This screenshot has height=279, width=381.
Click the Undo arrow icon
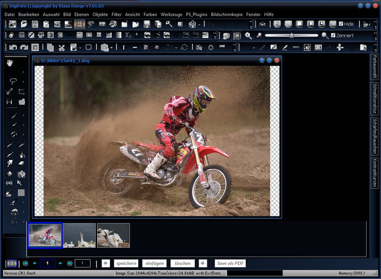13,47
